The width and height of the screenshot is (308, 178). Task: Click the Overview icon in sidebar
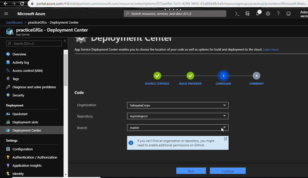(x=8, y=54)
